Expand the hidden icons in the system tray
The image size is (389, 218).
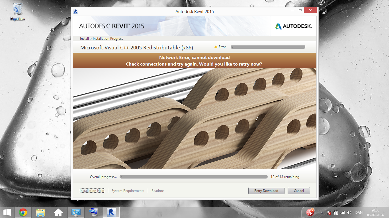tap(322, 212)
